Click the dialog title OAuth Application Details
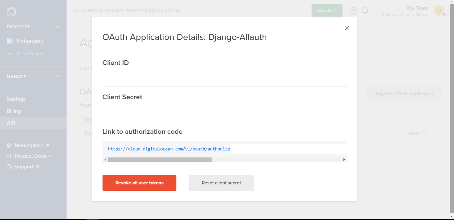The width and height of the screenshot is (454, 220). tap(185, 37)
